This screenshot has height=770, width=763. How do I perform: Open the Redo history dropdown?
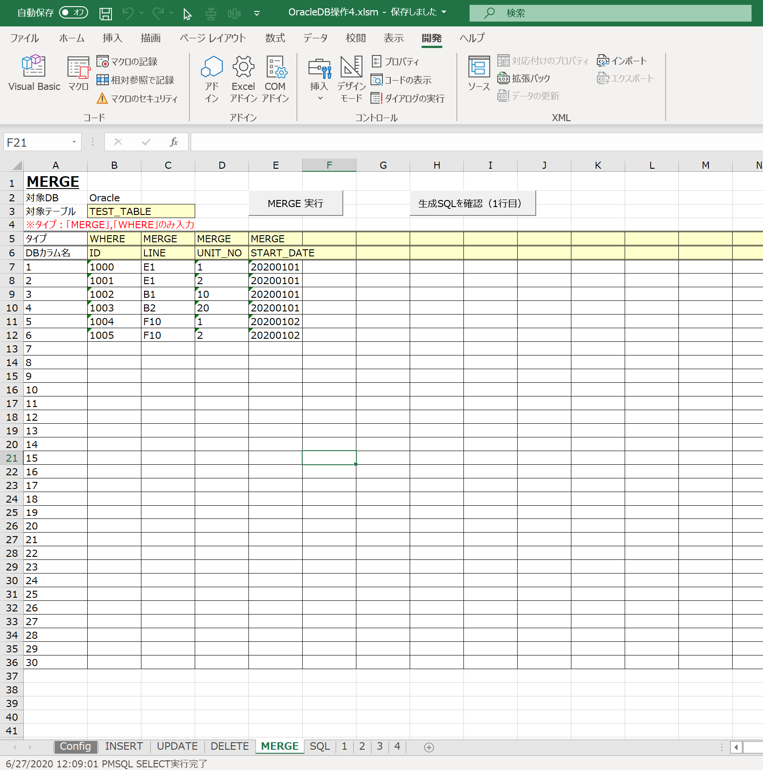pos(171,13)
